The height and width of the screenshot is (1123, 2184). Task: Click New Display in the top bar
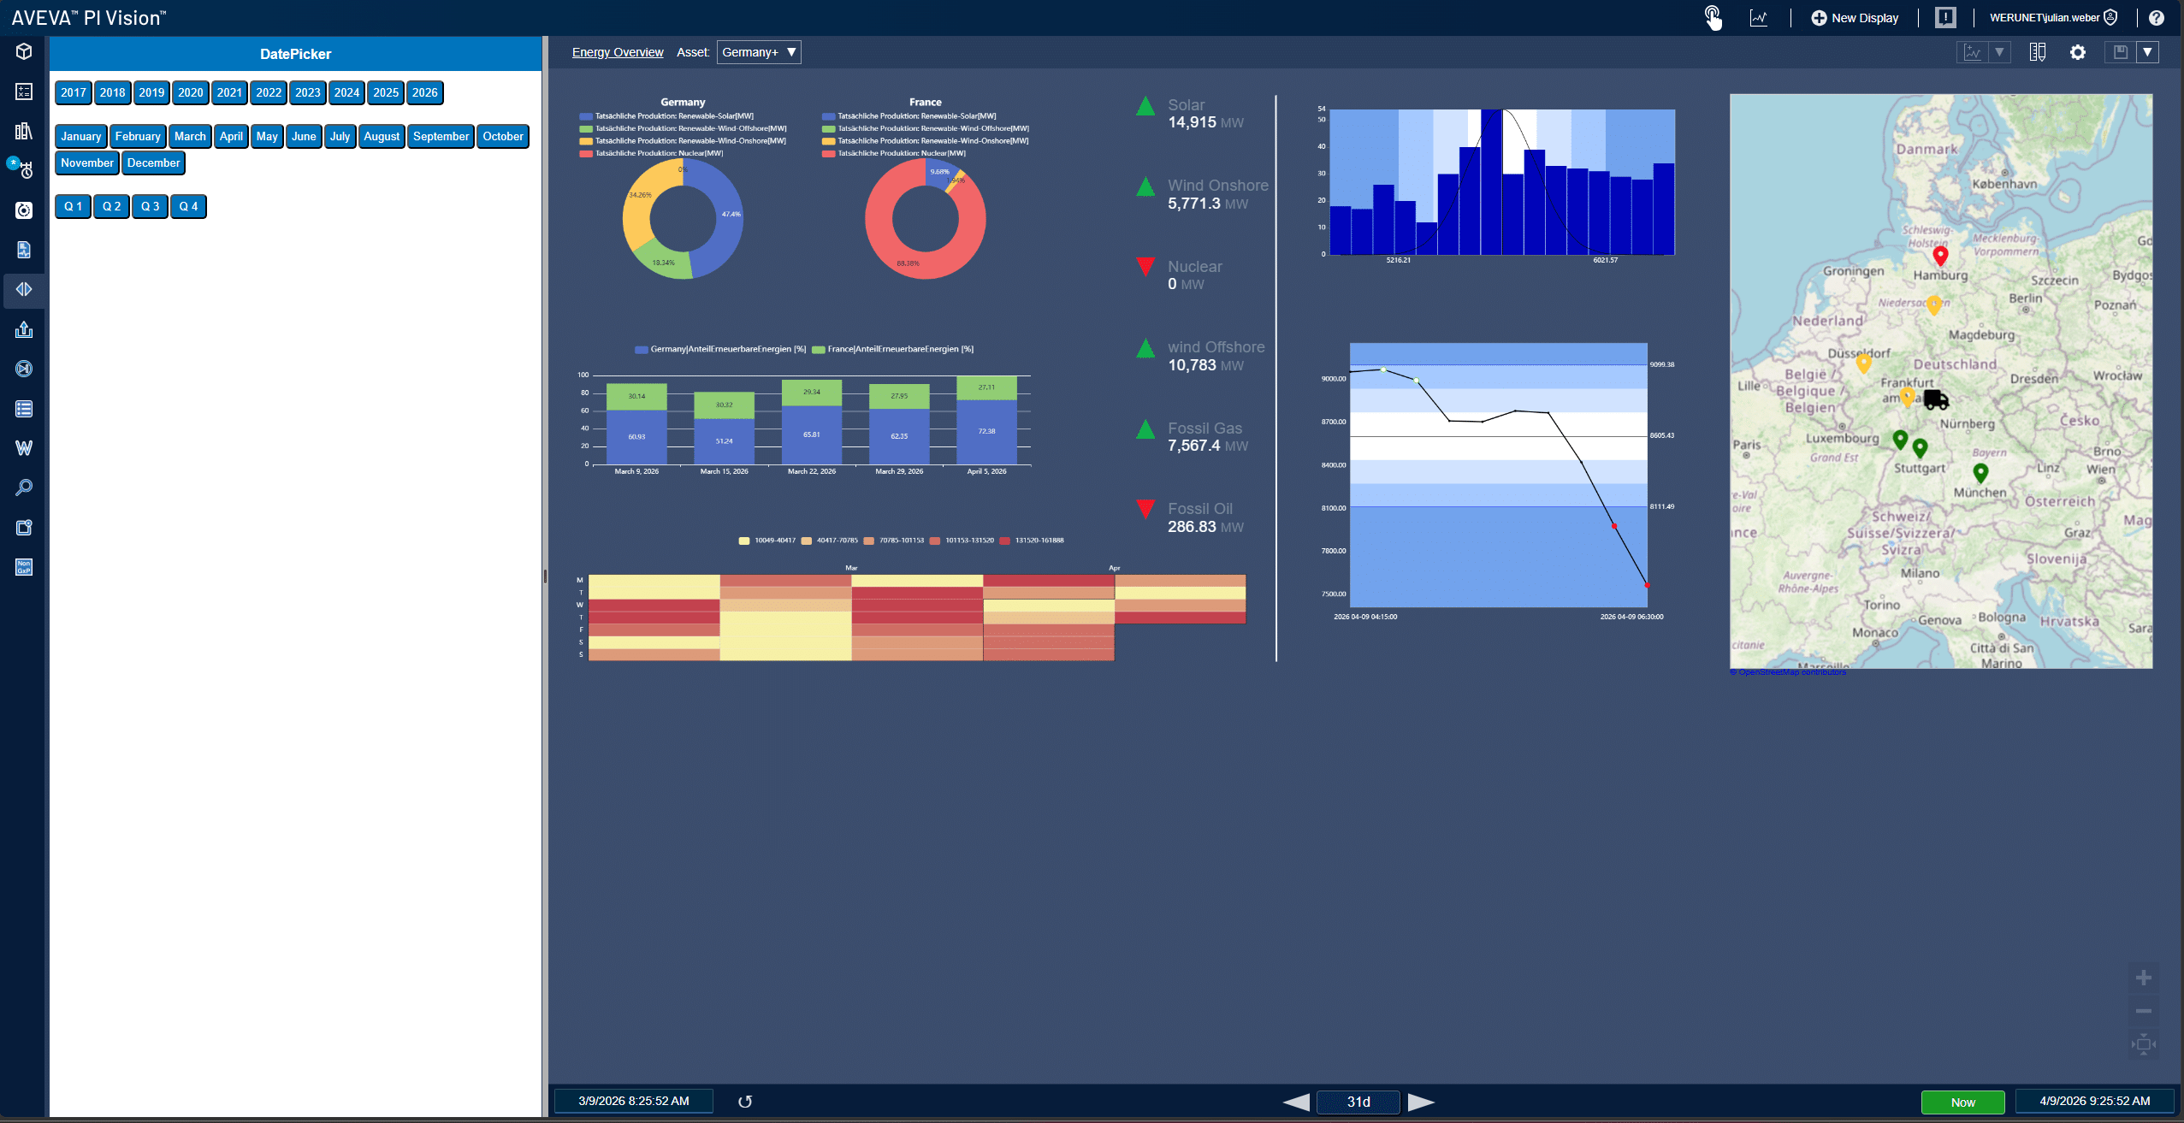(1855, 17)
